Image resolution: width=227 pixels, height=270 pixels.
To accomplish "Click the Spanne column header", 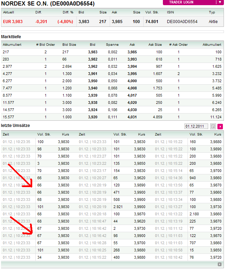I will 112,45.
